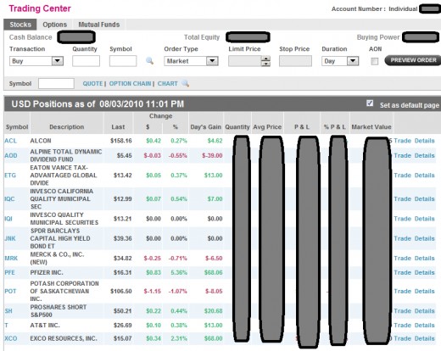Click Trade in the EXCO RESOURCES row
Viewport: 441px width, 351px height.
402,338
